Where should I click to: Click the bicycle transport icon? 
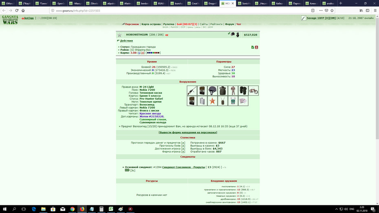pyautogui.click(x=253, y=90)
